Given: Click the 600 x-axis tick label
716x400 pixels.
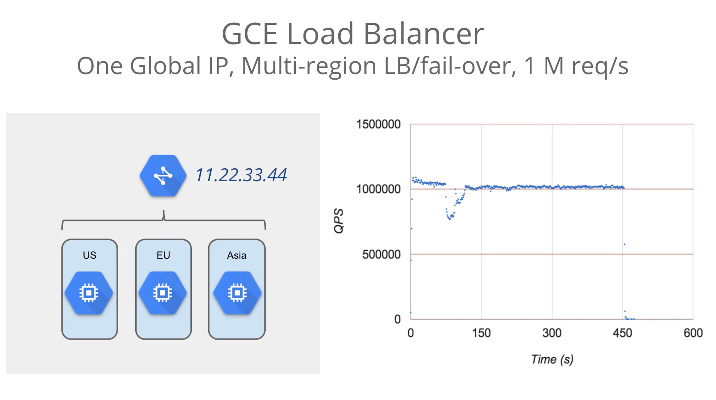Looking at the screenshot, I should (x=693, y=333).
